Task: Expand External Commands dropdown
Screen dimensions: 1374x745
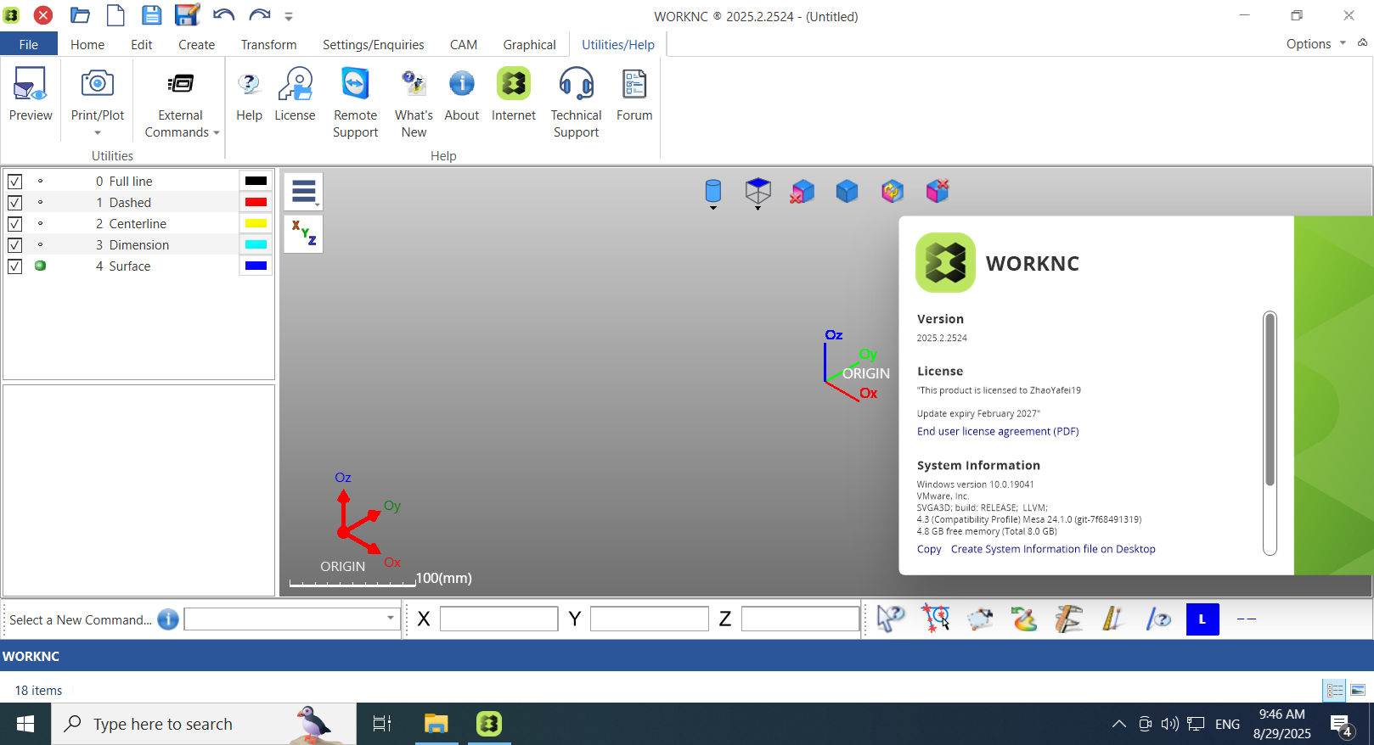Action: pyautogui.click(x=217, y=132)
